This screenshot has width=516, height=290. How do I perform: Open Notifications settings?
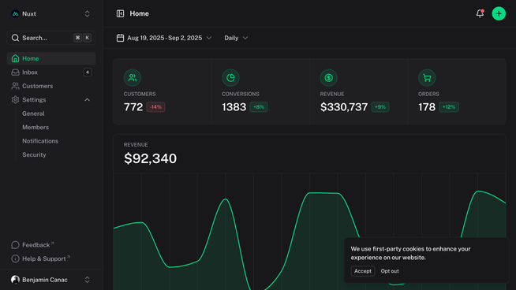tap(40, 141)
